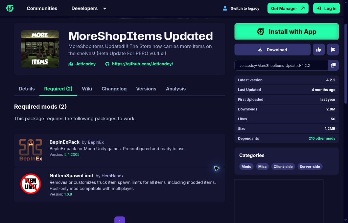Open the github.com/Jettcodey link
This screenshot has height=223, width=348.
click(142, 64)
